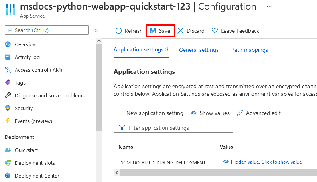Click New application setting

[x=150, y=113]
